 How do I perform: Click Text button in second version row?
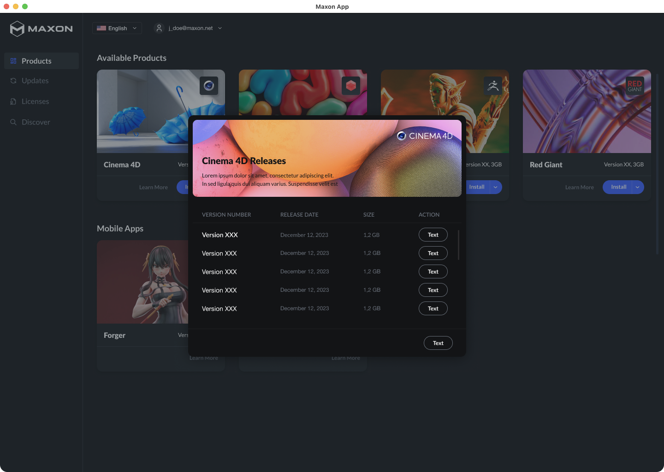(433, 253)
